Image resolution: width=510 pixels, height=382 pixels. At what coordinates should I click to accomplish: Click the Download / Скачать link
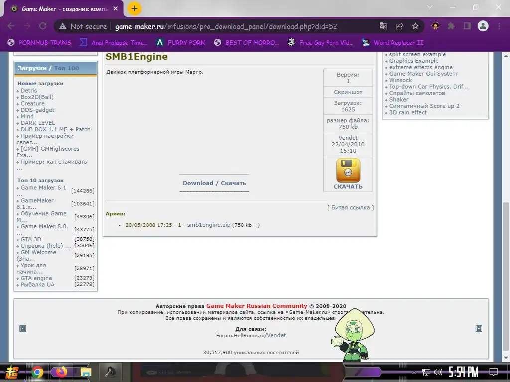coord(214,183)
